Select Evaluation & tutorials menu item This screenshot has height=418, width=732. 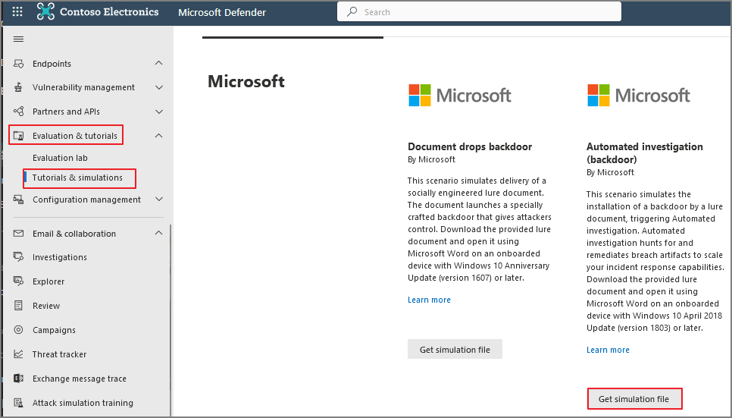[75, 136]
